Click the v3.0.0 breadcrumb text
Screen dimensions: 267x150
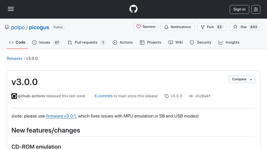(x=32, y=58)
